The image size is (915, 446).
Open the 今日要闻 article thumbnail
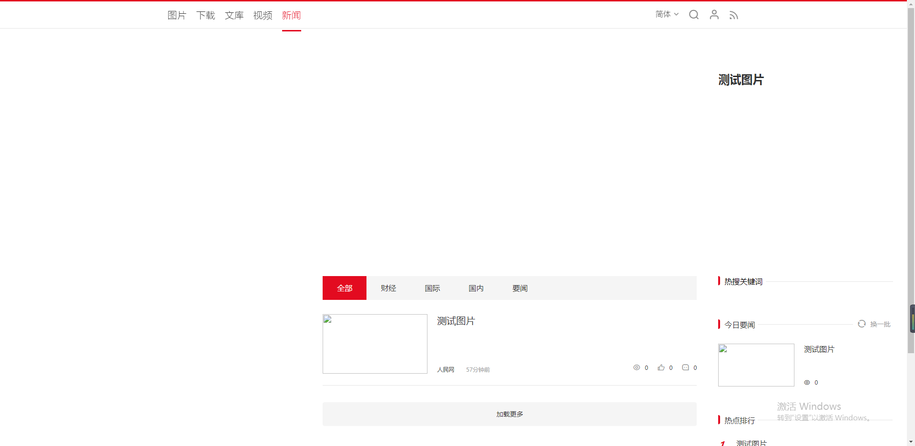point(756,365)
